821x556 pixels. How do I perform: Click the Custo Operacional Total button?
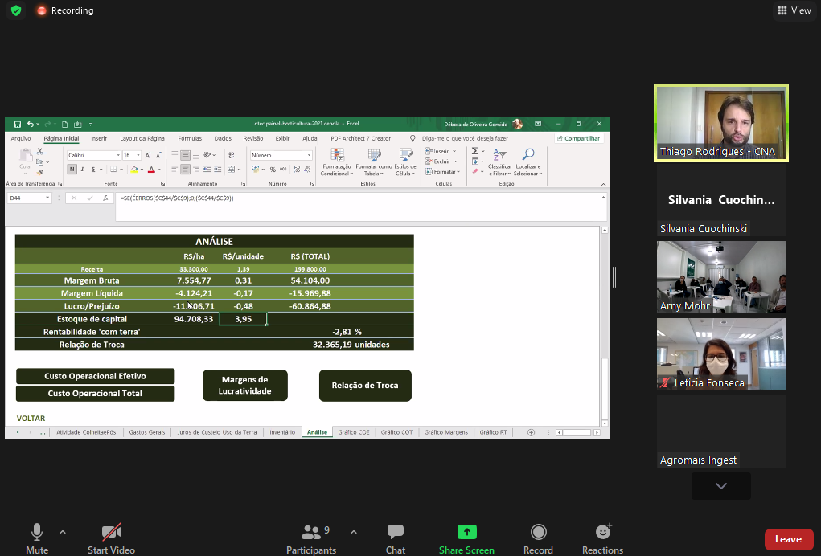(x=96, y=394)
